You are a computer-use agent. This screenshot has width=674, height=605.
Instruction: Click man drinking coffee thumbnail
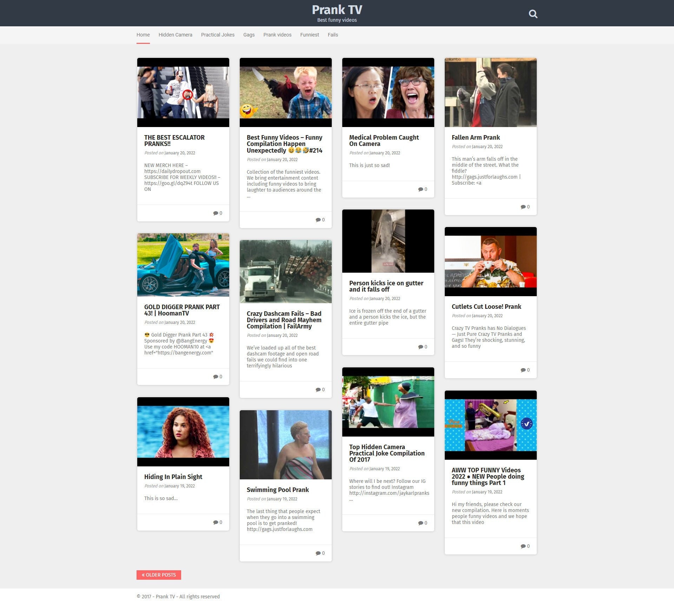(491, 261)
